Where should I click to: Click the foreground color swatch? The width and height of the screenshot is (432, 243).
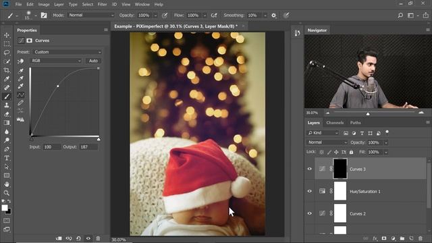coord(5,208)
